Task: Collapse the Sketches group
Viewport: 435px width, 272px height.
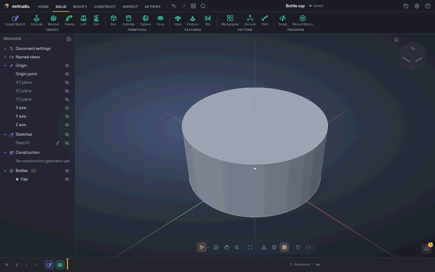Action: pos(5,134)
